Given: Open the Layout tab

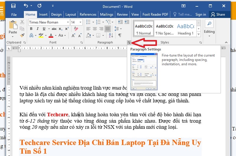Looking at the screenshot, I should coord(71,14).
